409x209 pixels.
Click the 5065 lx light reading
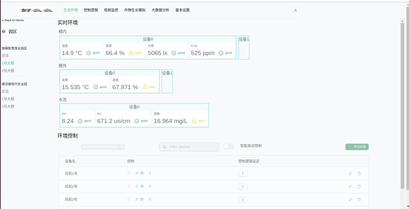[x=157, y=53]
